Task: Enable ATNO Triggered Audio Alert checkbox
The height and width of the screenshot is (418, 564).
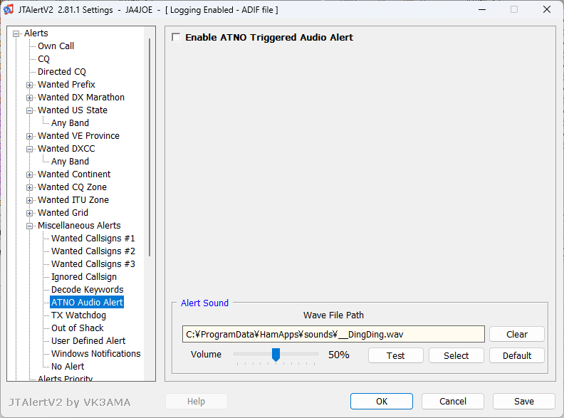Action: point(177,38)
